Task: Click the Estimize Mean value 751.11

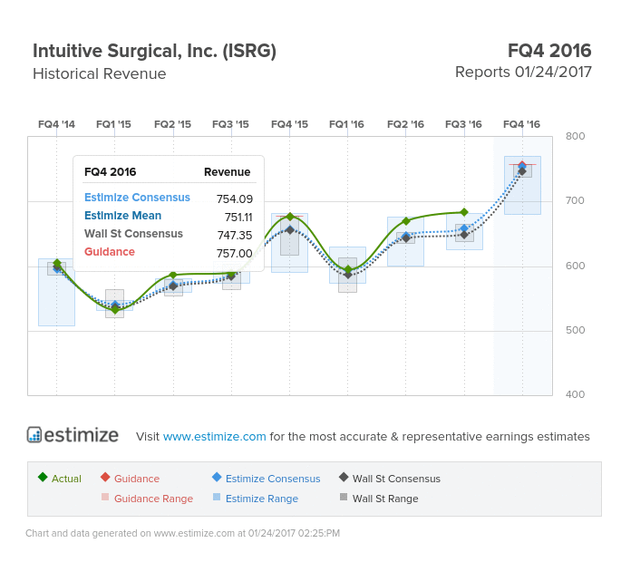Action: (x=238, y=217)
